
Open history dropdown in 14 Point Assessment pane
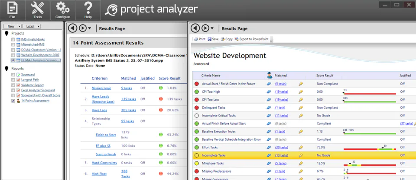pyautogui.click(x=89, y=28)
